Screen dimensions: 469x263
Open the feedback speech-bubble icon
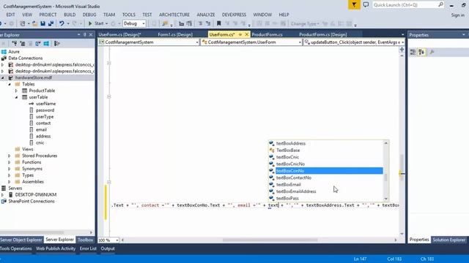[366, 5]
